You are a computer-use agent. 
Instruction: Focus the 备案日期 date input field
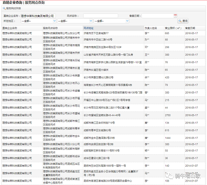[158, 16]
